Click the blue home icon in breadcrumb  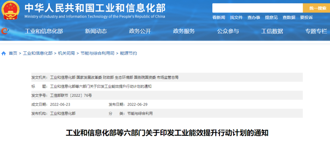pos(4,53)
